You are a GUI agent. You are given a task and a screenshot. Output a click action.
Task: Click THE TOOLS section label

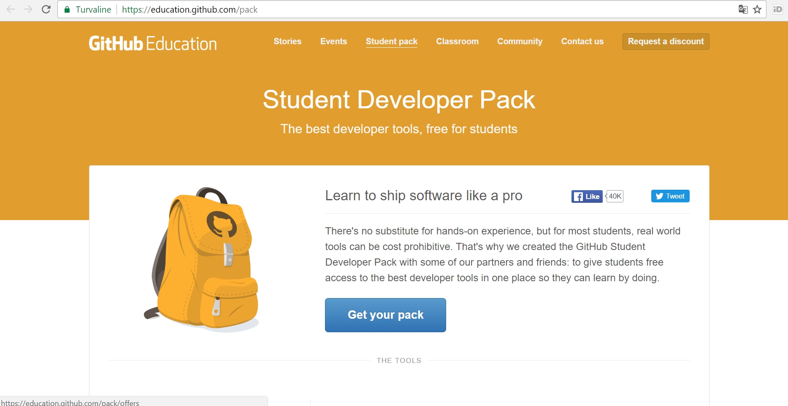coord(399,360)
